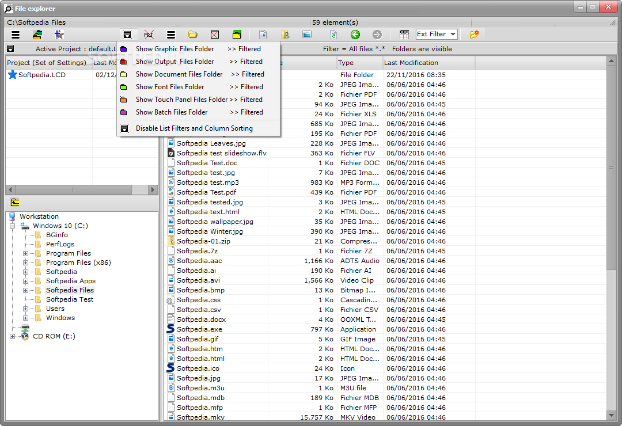Click the gray forward arrow button

point(377,35)
